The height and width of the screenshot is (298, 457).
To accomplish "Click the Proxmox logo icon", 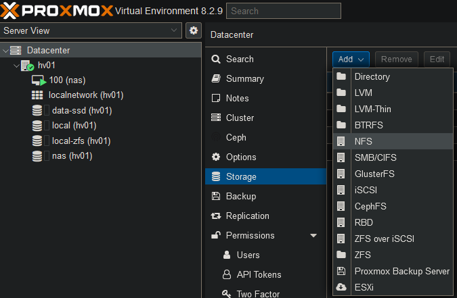I will click(11, 11).
